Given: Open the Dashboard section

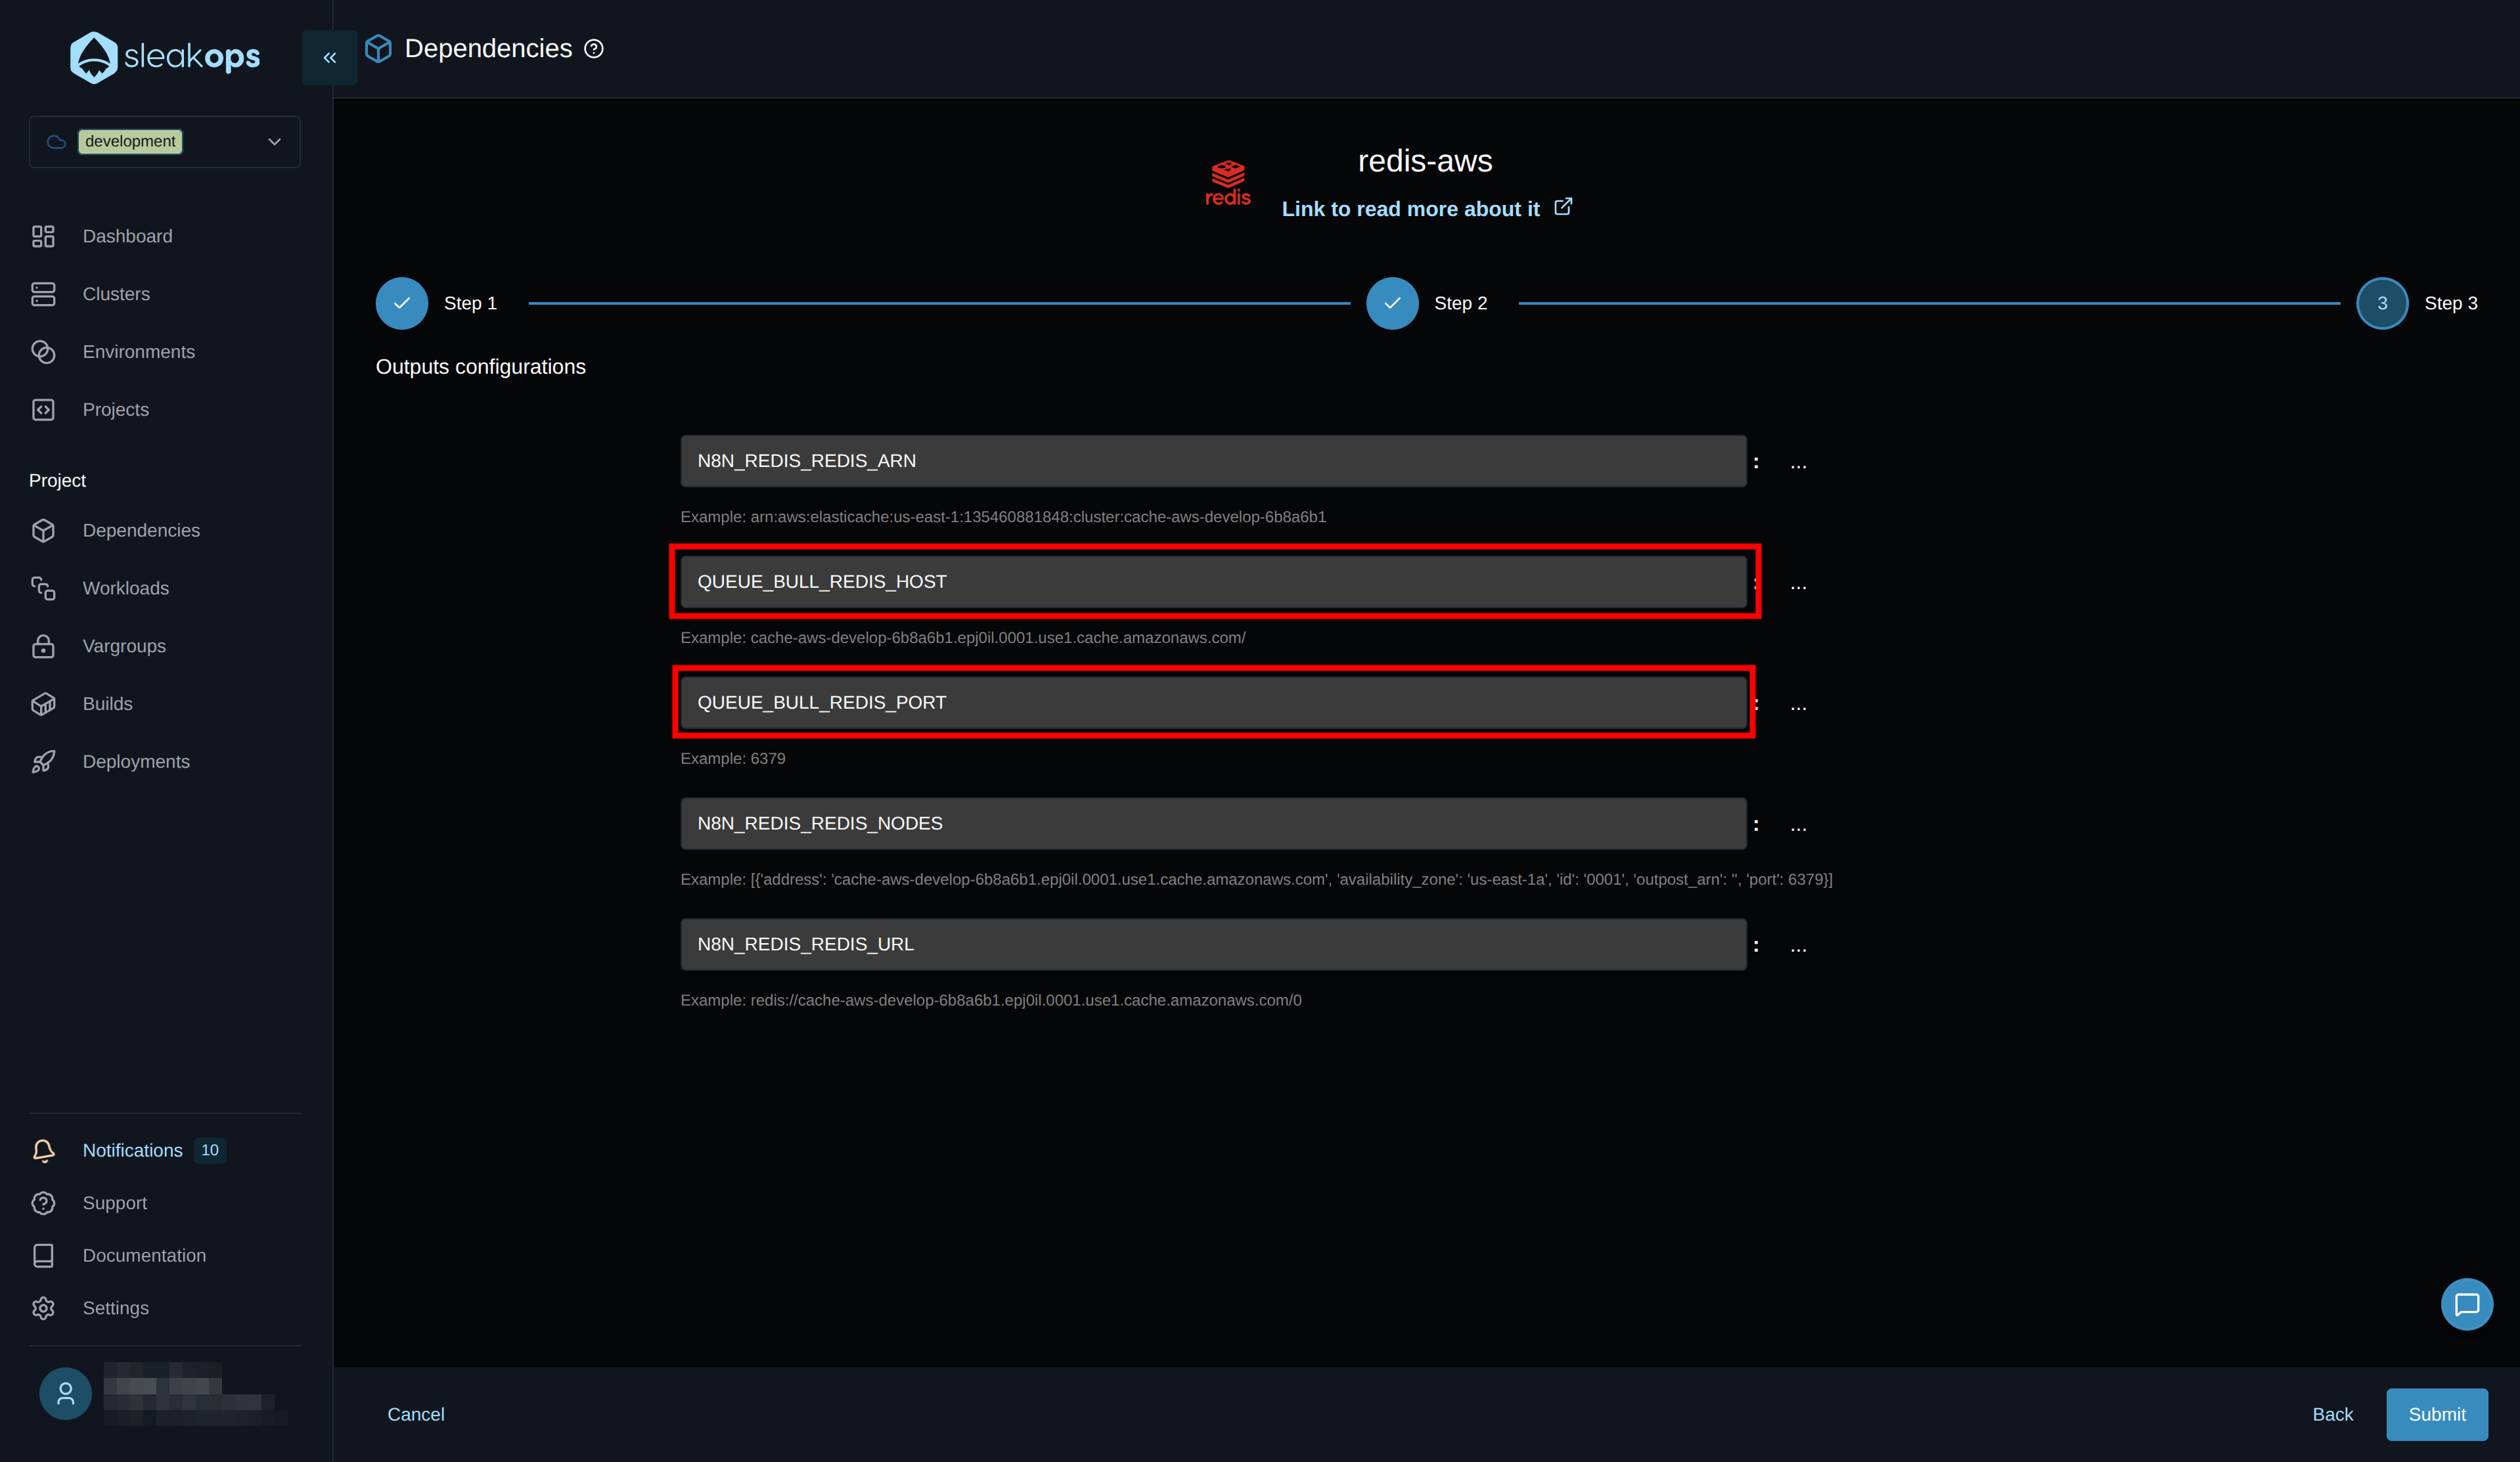Looking at the screenshot, I should click(127, 236).
